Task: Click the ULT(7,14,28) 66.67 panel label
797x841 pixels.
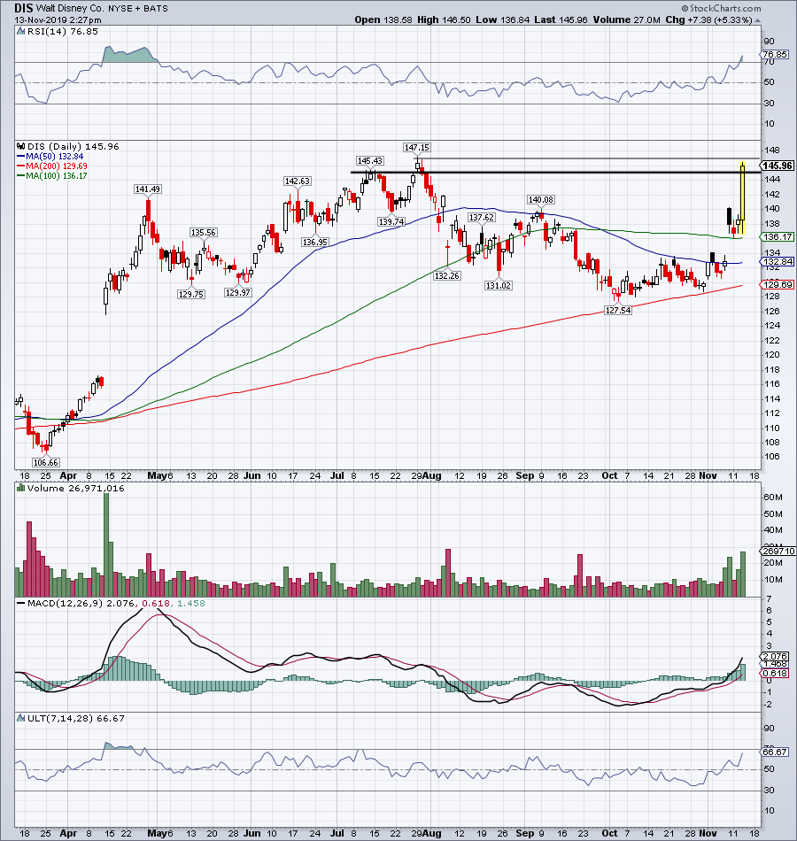Action: click(75, 718)
